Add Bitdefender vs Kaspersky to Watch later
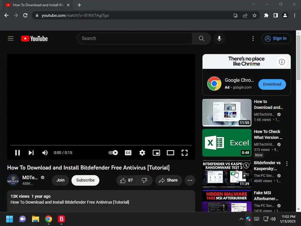The width and height of the screenshot is (301, 226). pyautogui.click(x=246, y=165)
